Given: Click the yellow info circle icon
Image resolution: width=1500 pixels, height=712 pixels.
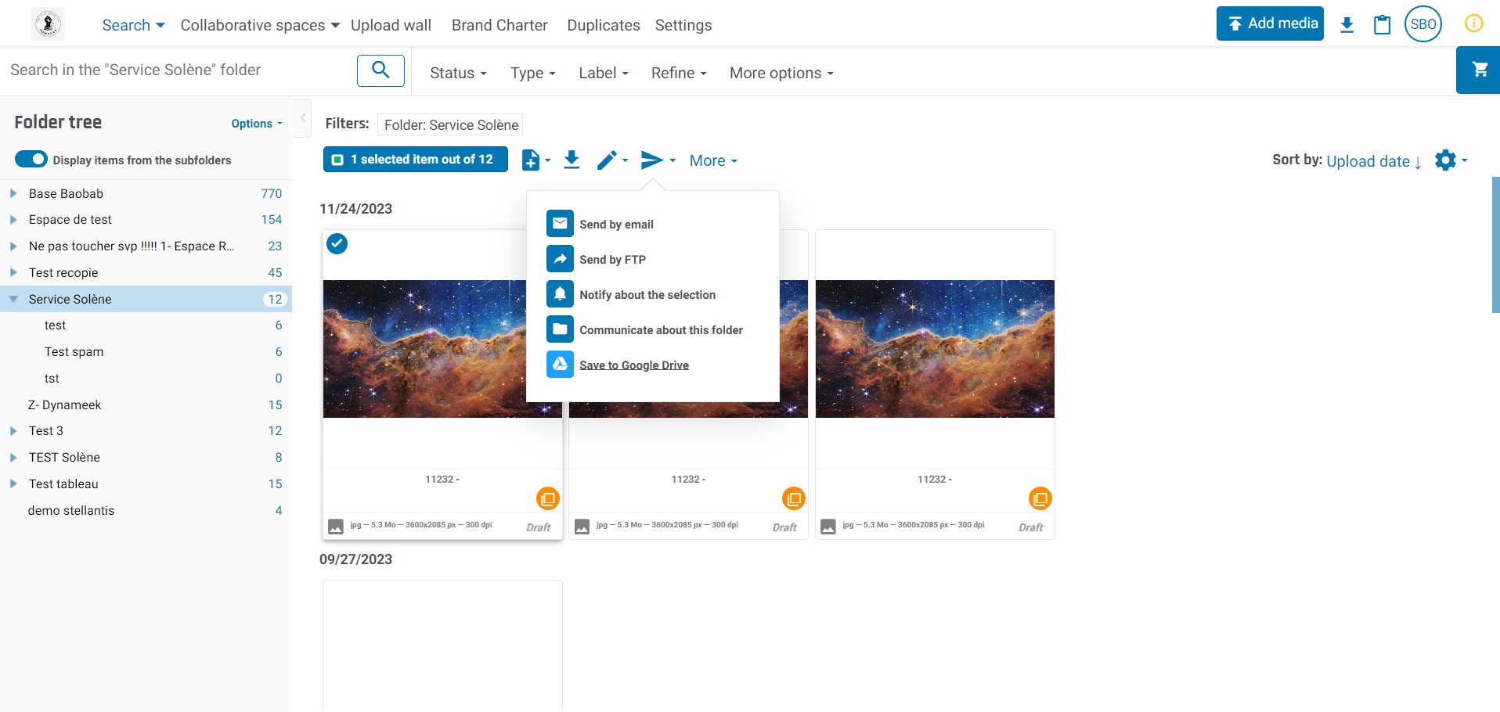Looking at the screenshot, I should (x=1473, y=23).
